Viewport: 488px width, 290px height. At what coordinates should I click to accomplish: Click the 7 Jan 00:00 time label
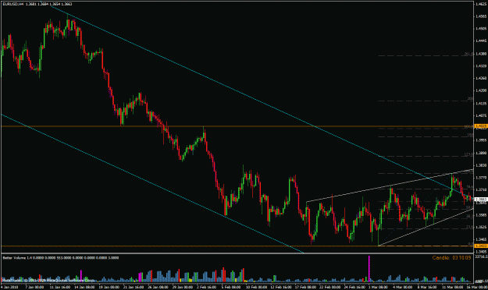[x=34, y=287]
